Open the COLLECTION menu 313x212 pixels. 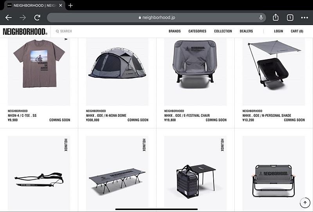click(223, 31)
